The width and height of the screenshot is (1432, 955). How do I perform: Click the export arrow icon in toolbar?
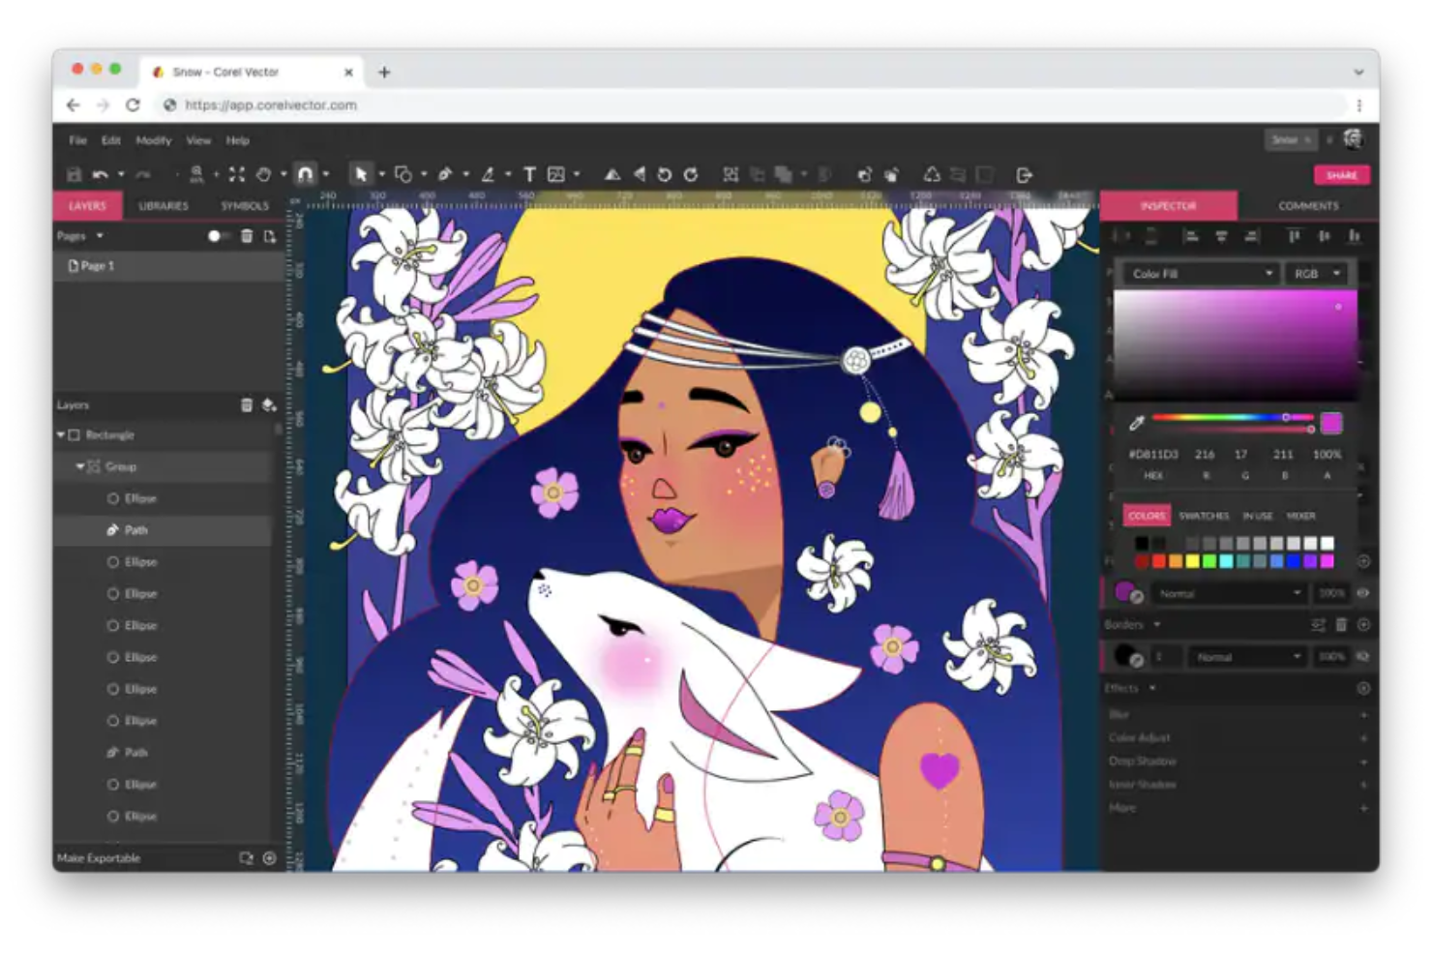coord(1025,175)
